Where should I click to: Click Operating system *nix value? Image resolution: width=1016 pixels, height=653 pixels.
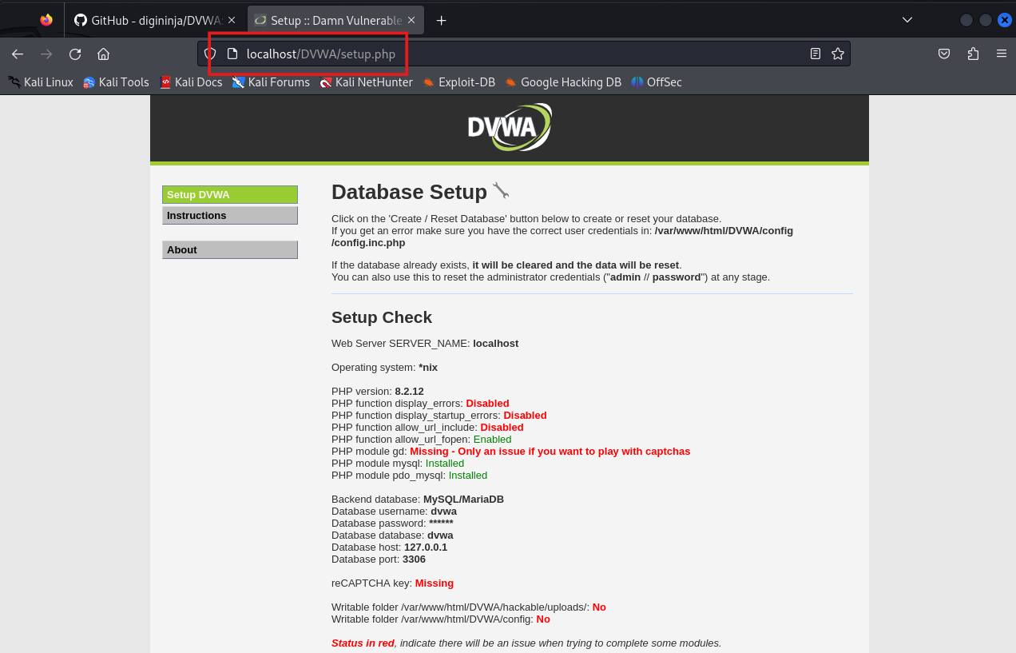pyautogui.click(x=428, y=368)
